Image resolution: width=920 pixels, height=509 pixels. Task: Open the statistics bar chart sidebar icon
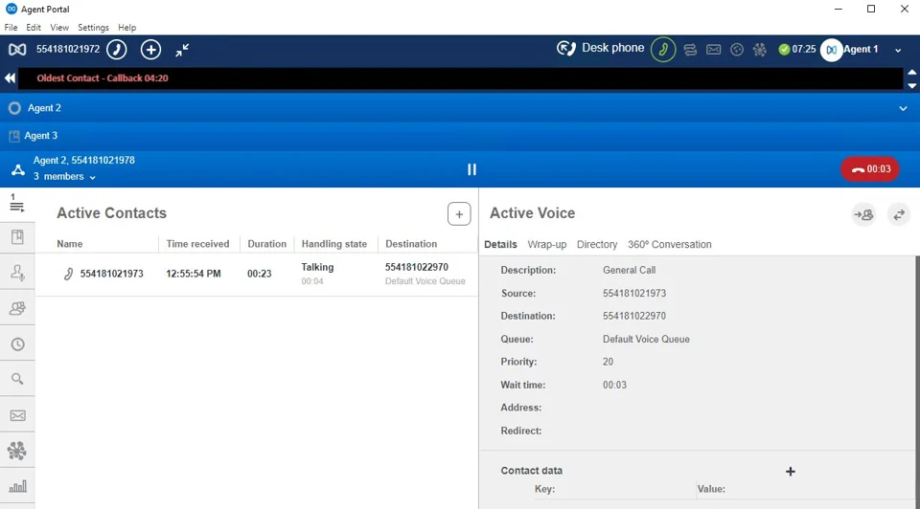point(17,486)
